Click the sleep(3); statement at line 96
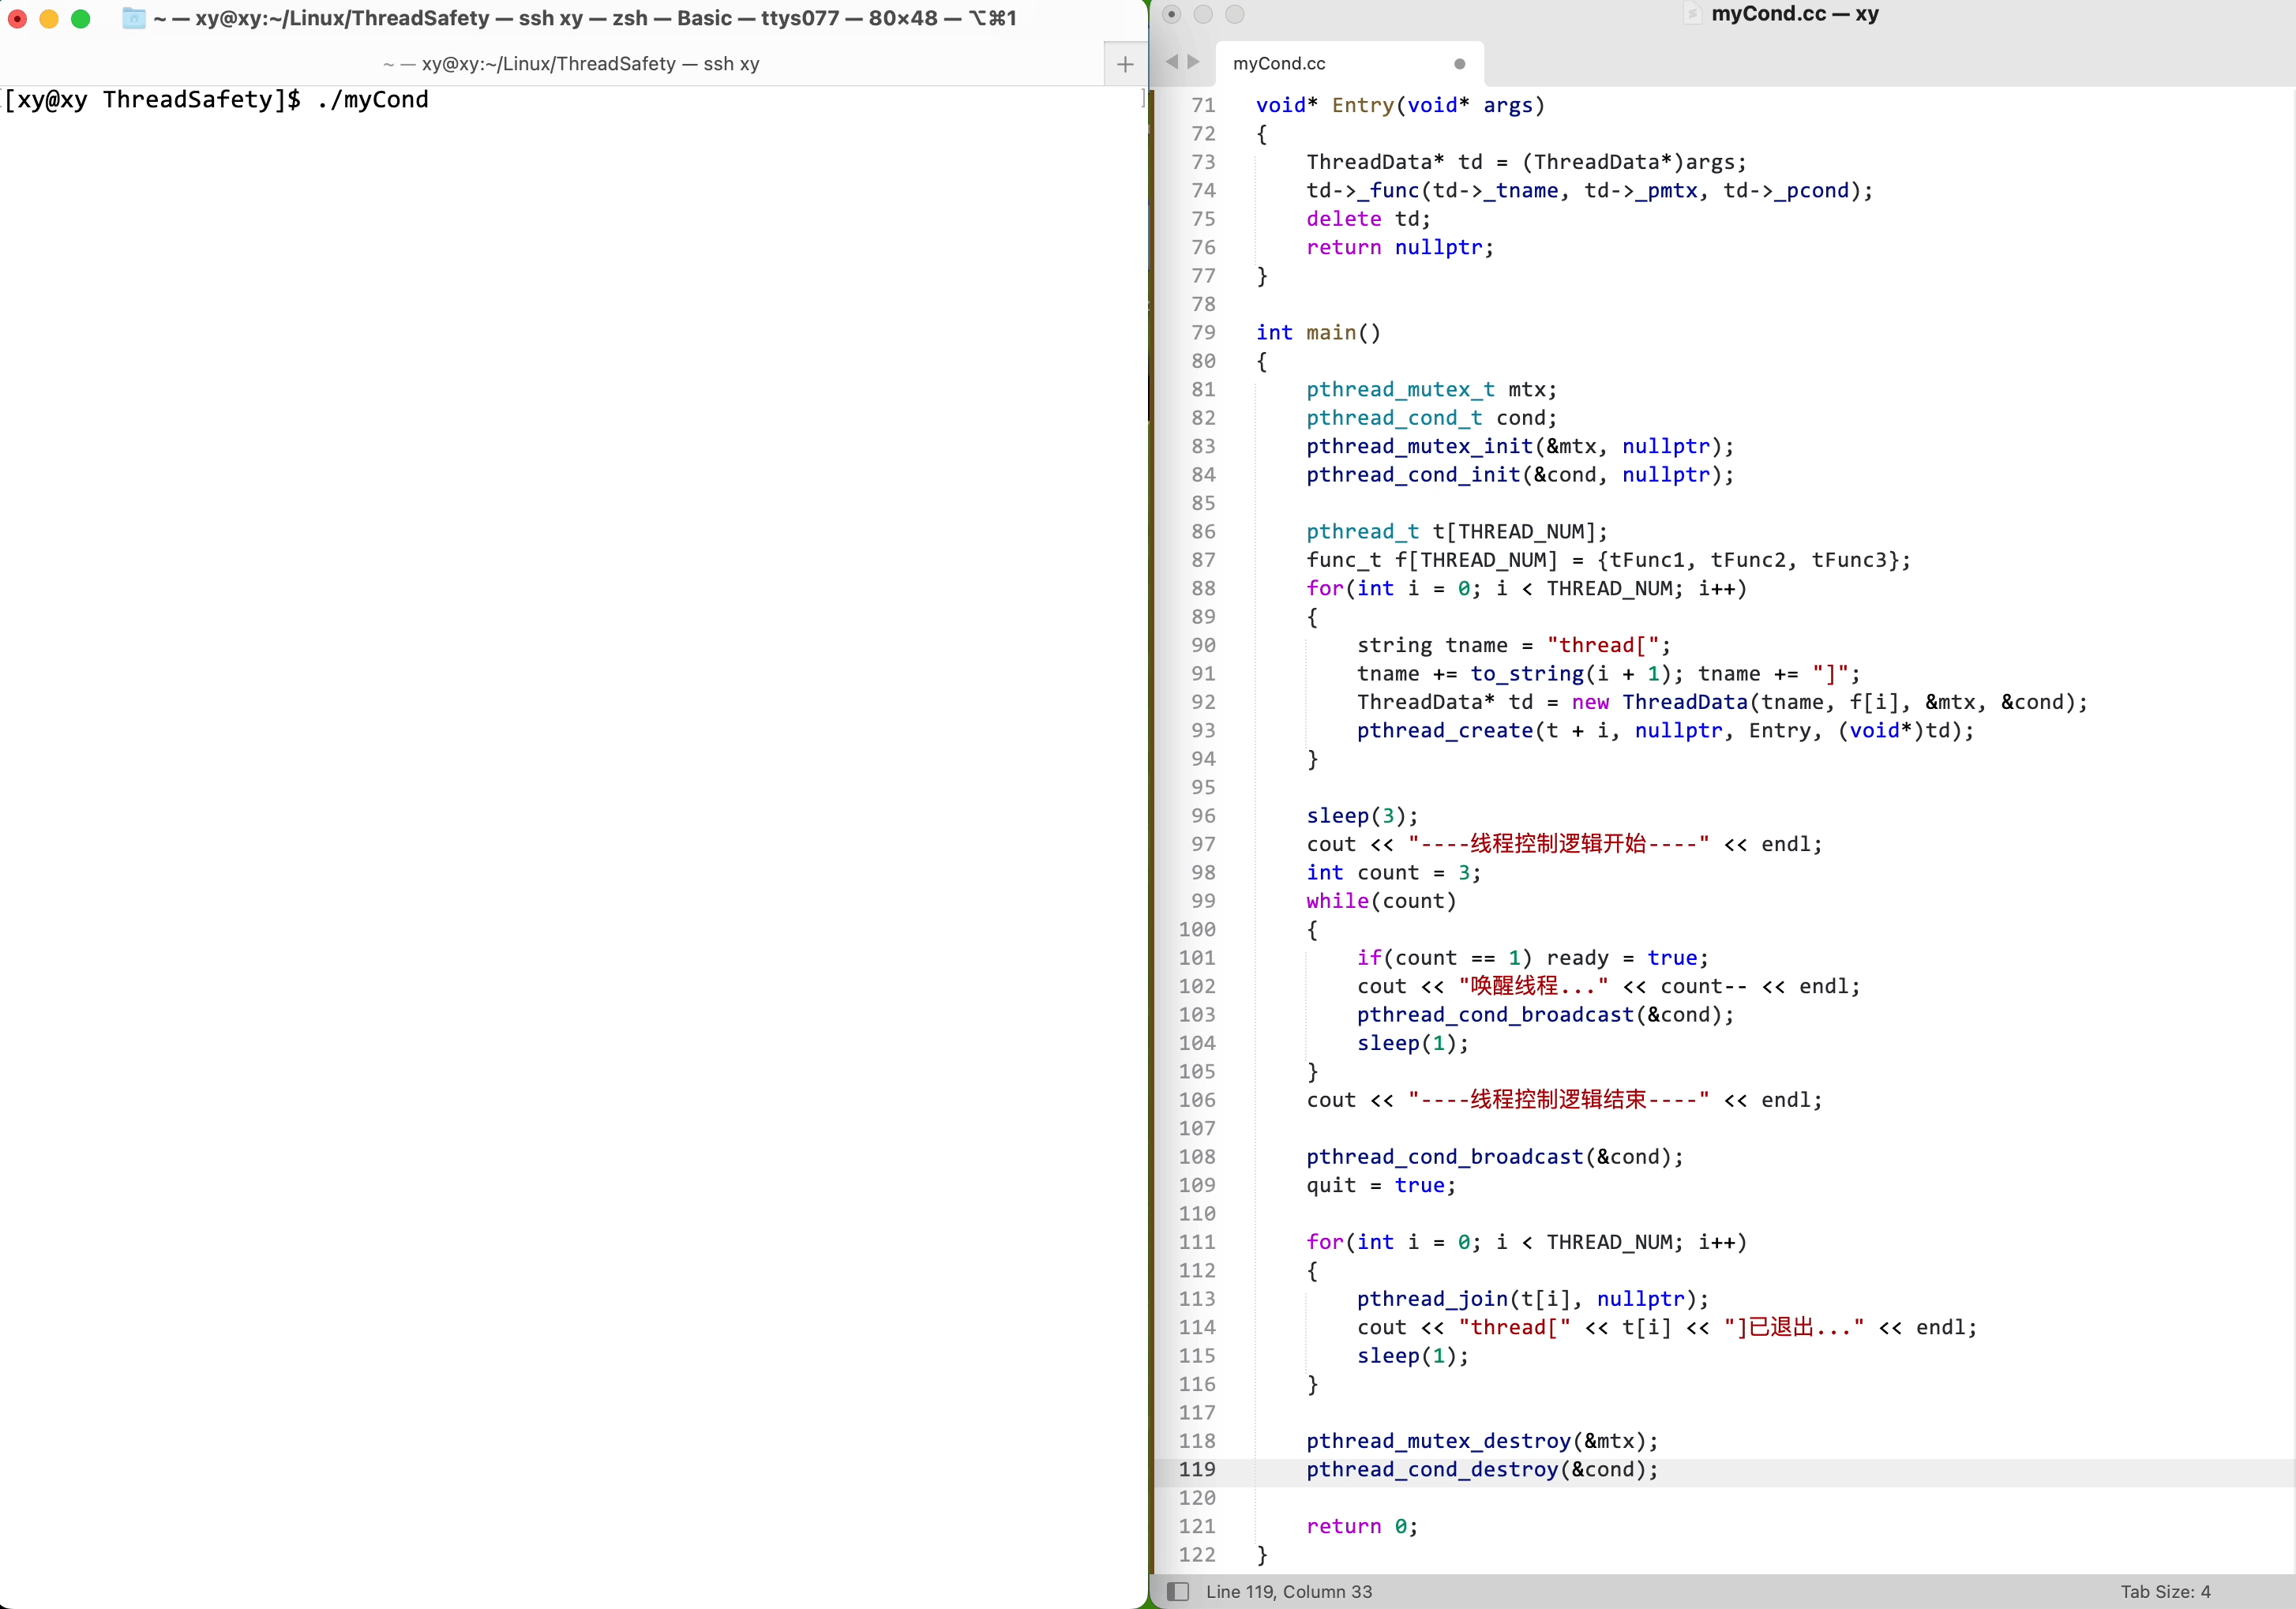Screen dimensions: 2296x1609 click(x=1361, y=816)
